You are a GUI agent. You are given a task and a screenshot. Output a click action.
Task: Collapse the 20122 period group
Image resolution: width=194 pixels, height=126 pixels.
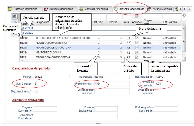click(22, 33)
